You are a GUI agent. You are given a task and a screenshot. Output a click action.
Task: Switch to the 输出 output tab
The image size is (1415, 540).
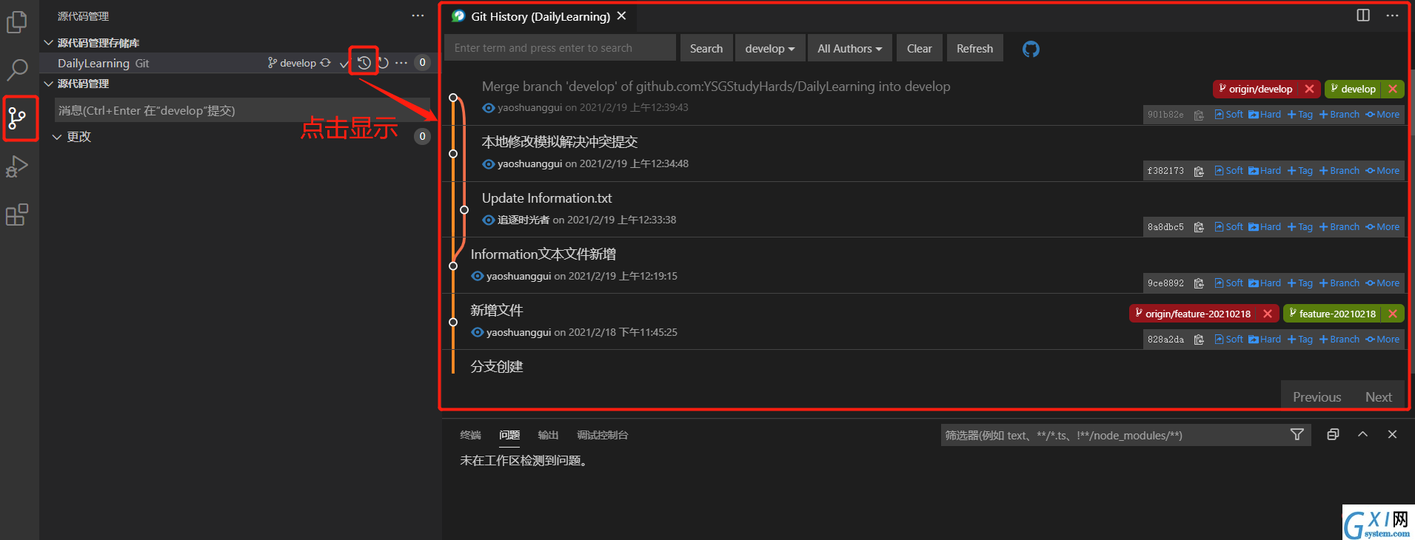coord(548,435)
